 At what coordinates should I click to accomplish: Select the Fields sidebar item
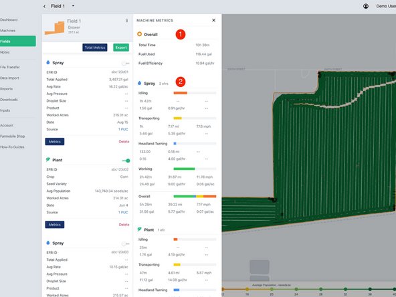coord(17,41)
